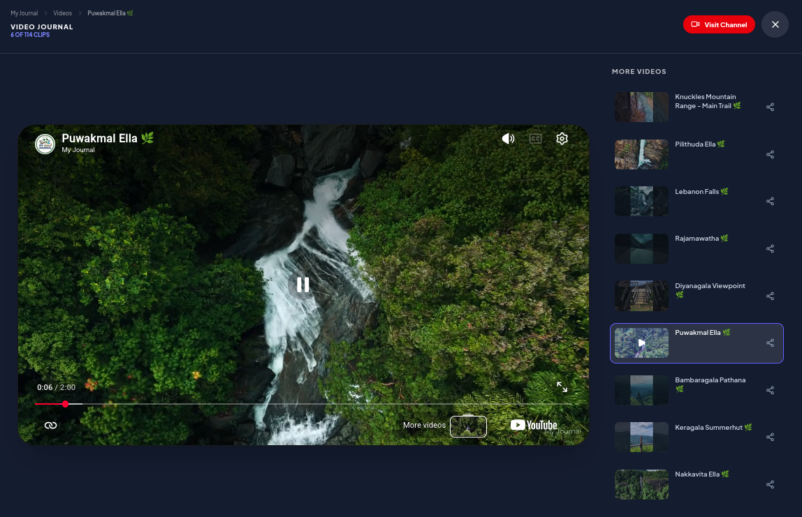Enter fullscreen with expand arrows icon

[562, 387]
